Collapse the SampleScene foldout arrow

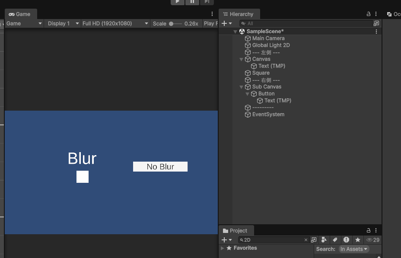(235, 32)
